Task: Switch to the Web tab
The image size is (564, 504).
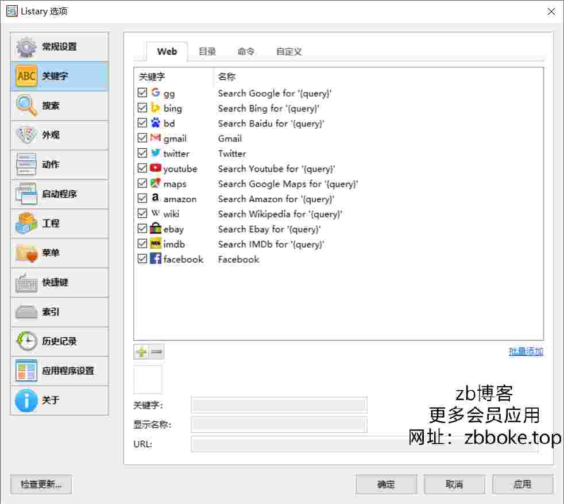Action: (167, 52)
